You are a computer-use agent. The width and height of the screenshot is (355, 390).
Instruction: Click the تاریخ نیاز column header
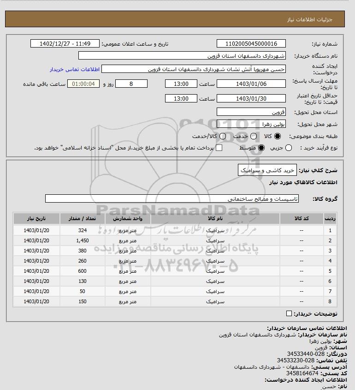point(36,218)
